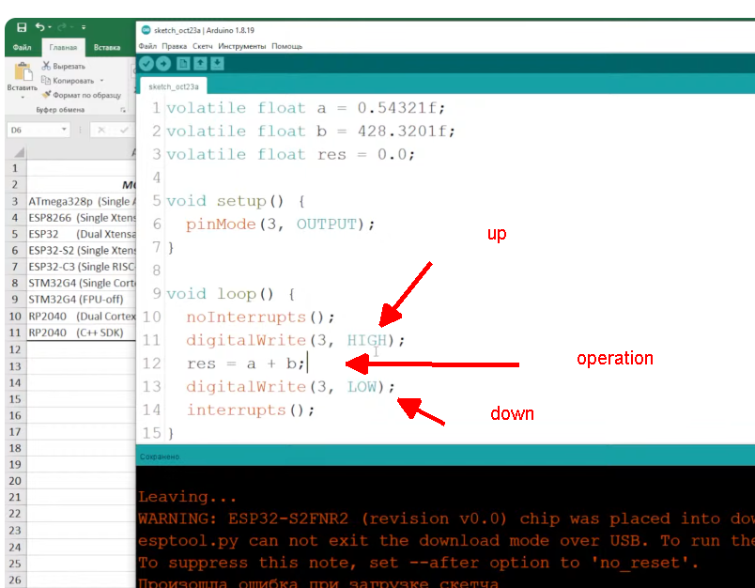Click the pinMode(3, OUTPUT) line

pos(280,224)
